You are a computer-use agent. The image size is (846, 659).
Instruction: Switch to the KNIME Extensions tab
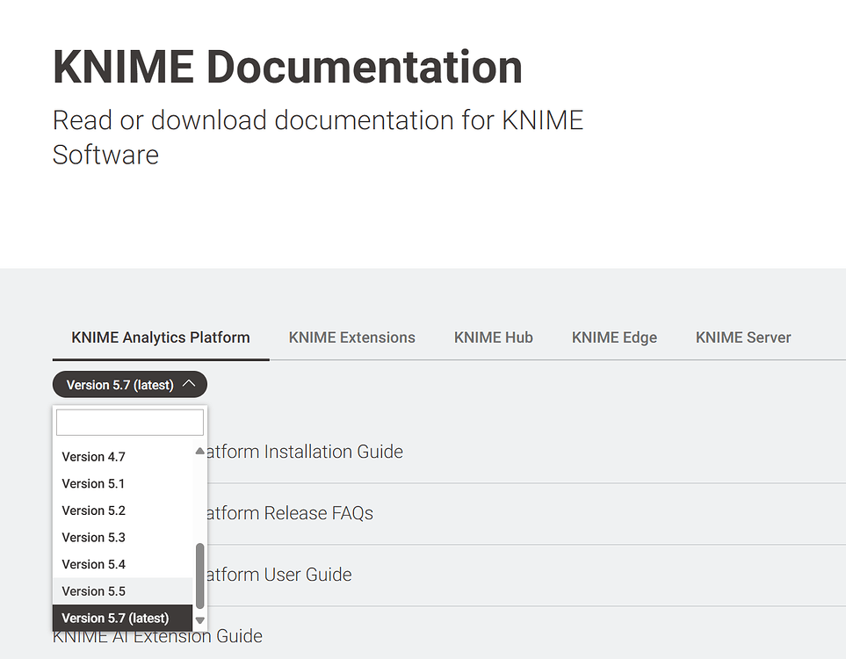[x=351, y=337]
